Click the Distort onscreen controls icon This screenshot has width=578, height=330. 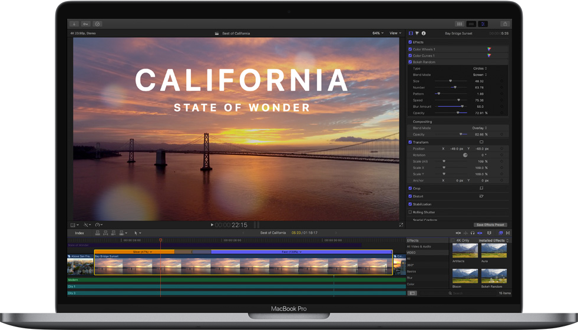[x=481, y=196]
